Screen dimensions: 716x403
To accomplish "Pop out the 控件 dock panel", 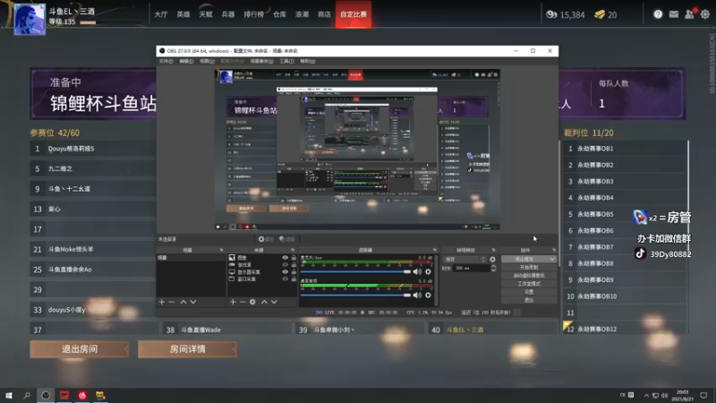I will click(554, 250).
